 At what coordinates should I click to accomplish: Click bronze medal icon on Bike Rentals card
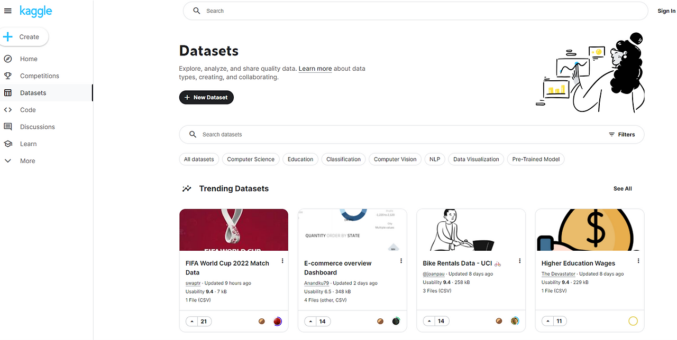[499, 321]
